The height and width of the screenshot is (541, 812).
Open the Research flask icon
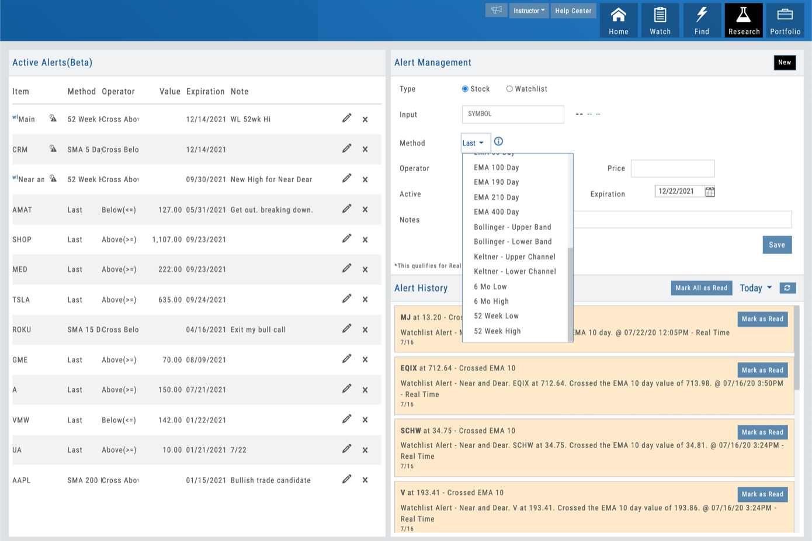click(x=744, y=20)
